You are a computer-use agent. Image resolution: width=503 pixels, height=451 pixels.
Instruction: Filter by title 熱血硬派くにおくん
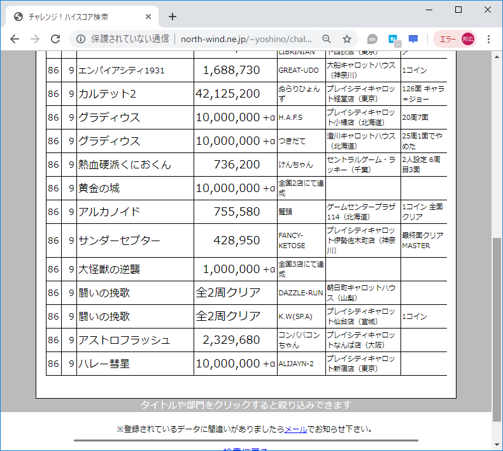click(x=124, y=165)
